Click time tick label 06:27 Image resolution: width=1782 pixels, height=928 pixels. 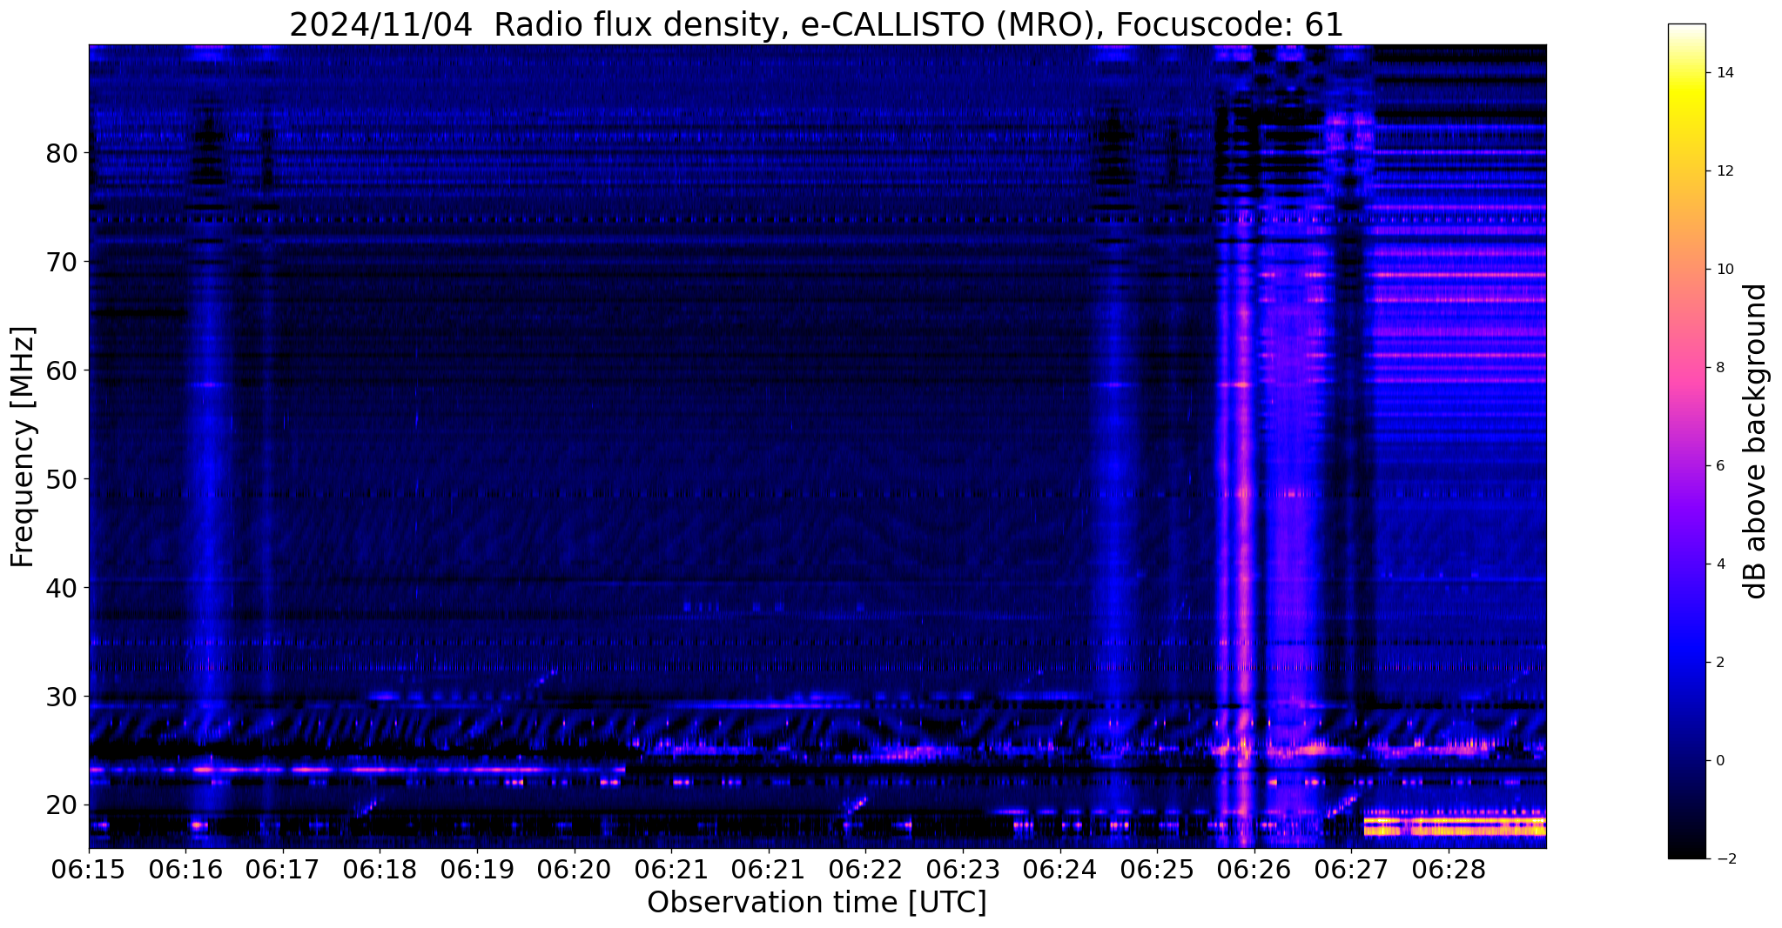pyautogui.click(x=1351, y=869)
